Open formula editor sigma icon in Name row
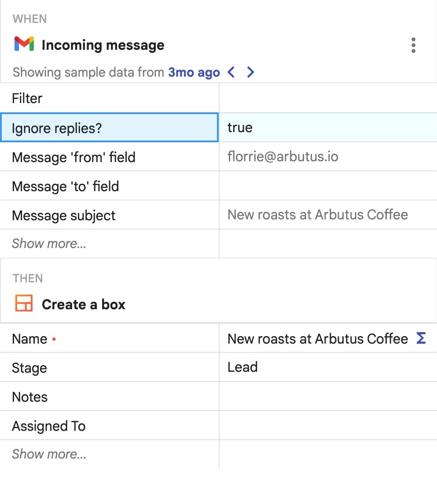 pos(421,338)
